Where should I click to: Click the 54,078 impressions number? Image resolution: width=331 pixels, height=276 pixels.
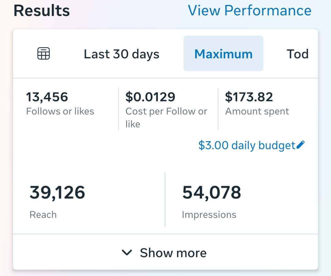(211, 192)
